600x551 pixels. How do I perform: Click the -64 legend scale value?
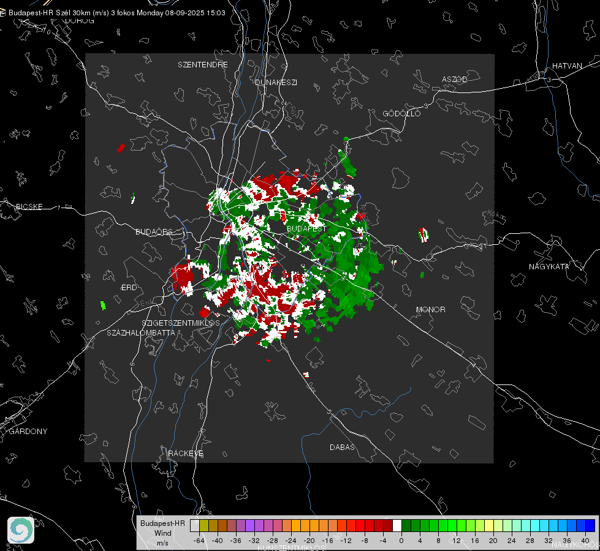coord(199,541)
